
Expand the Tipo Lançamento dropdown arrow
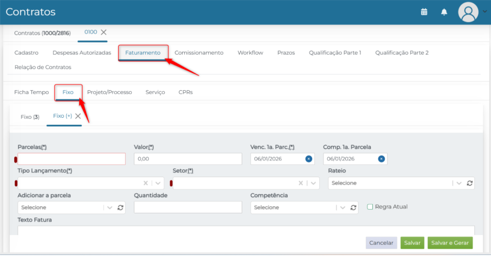158,183
